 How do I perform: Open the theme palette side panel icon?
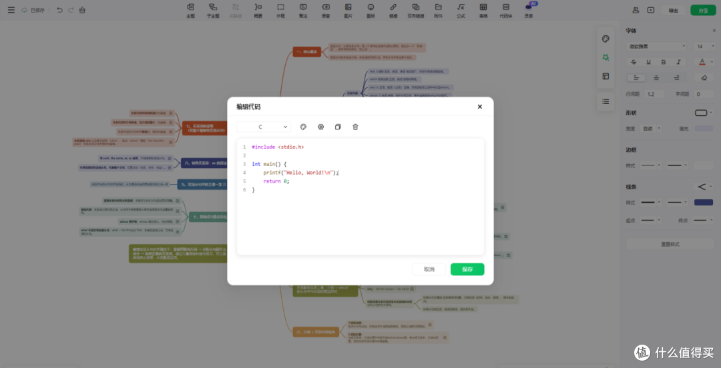[606, 39]
